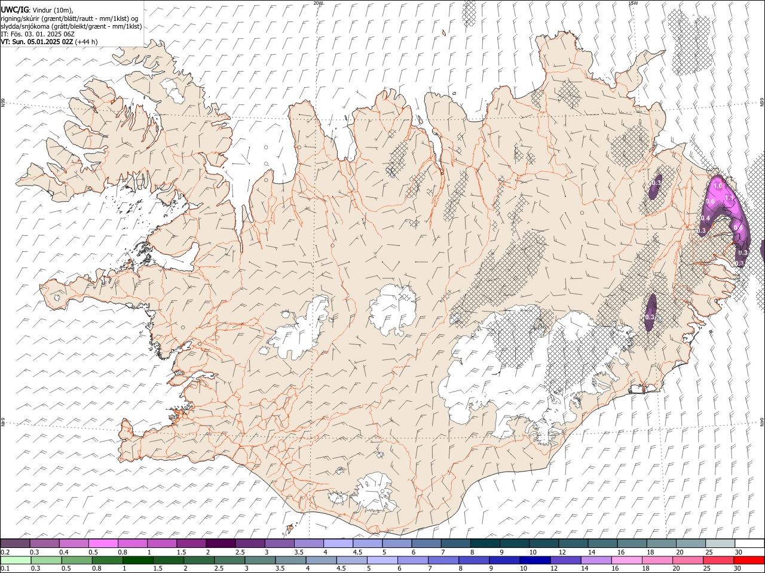Click the '0.1' label in rain legend
This screenshot has width=765, height=573.
(5, 568)
